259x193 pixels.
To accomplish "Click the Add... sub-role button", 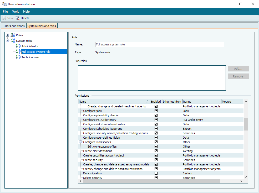I will (x=238, y=69).
